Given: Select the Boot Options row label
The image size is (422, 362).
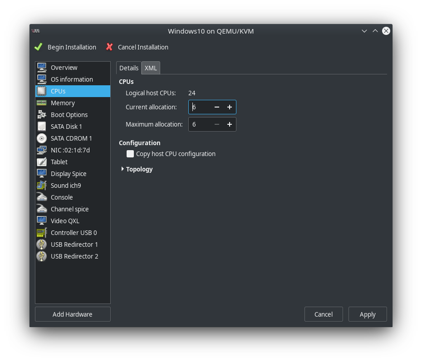Looking at the screenshot, I should [69, 115].
